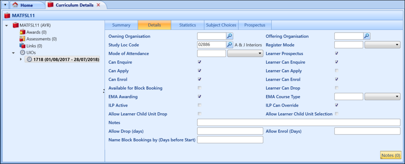This screenshot has height=164, width=405.
Task: Switch to the Home tab
Action: [27, 5]
